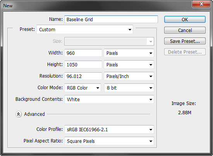Click Resolution field showing 96.012
The width and height of the screenshot is (213, 156).
(x=83, y=76)
